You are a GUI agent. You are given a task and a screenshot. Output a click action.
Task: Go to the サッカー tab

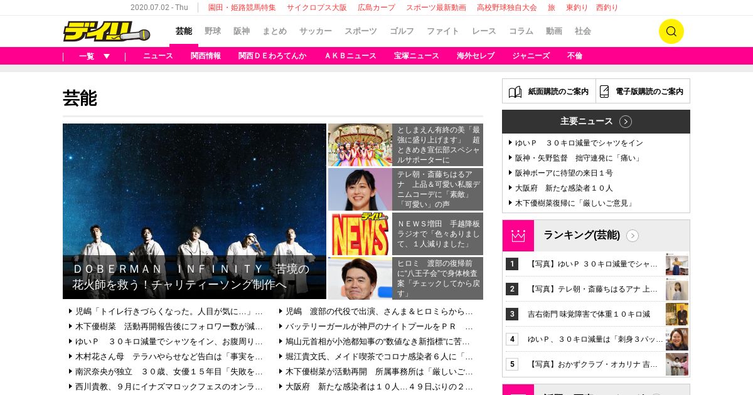pyautogui.click(x=316, y=31)
